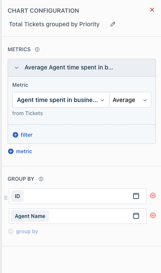This screenshot has height=273, width=161.
Task: Add a filter to the metric
Action: [x=22, y=135]
